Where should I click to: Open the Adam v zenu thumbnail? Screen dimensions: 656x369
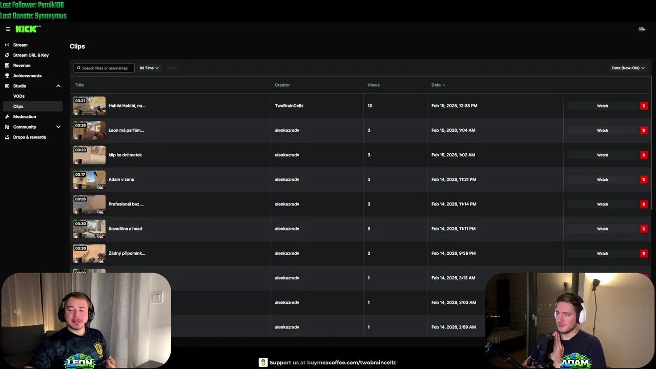(x=89, y=179)
